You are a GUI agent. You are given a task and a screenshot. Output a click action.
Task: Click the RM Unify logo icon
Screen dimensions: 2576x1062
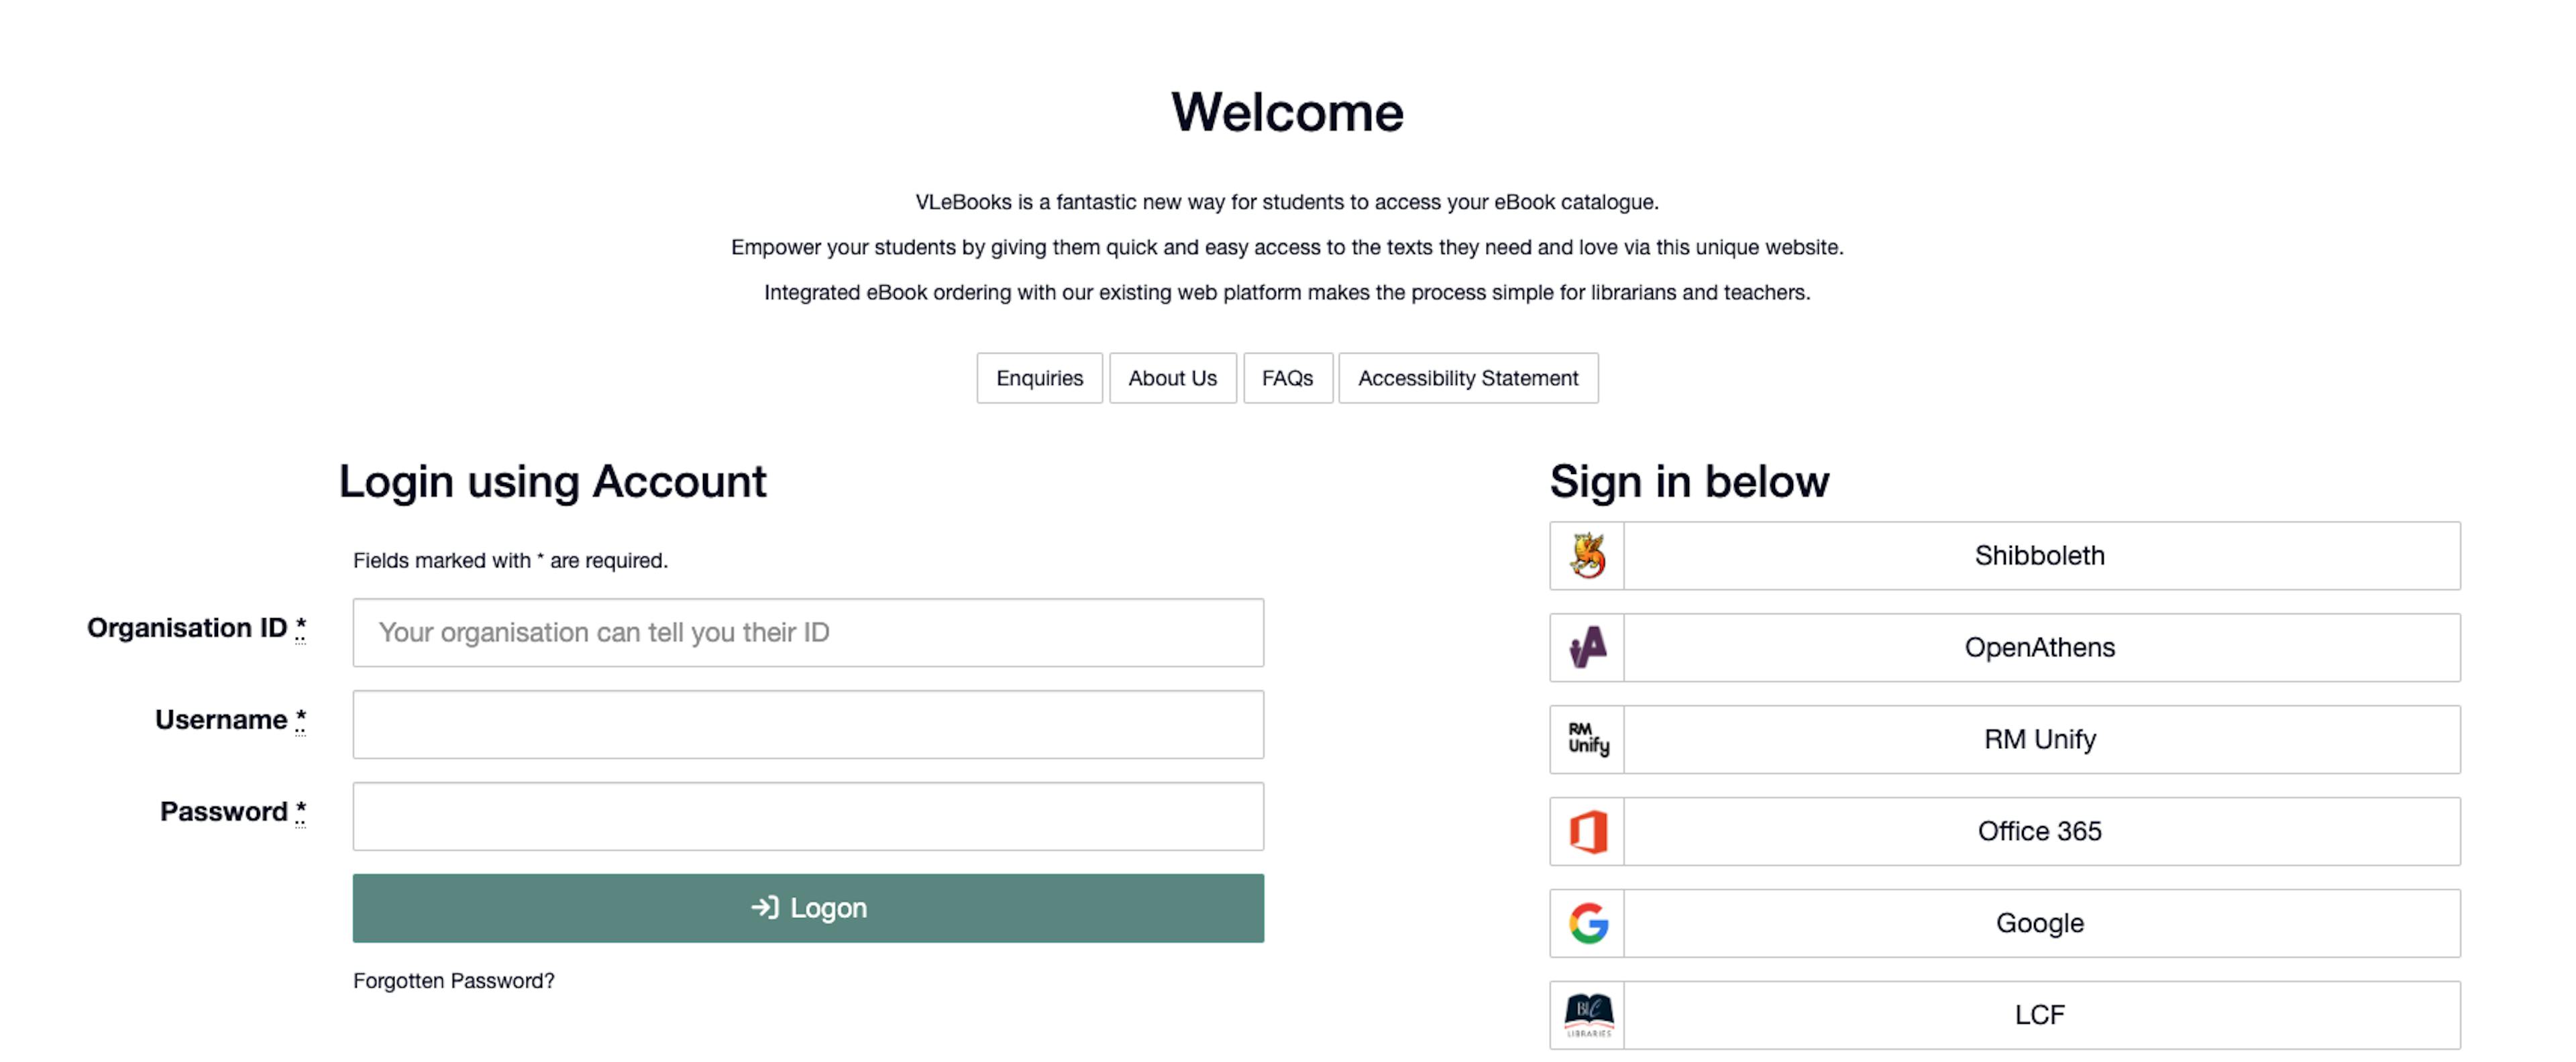pos(1587,740)
